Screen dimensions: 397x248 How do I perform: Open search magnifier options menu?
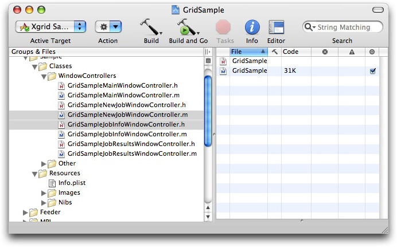(310, 27)
